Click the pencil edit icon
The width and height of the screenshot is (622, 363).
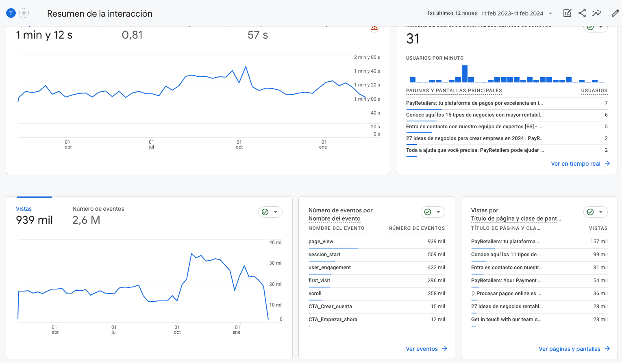[x=615, y=13]
